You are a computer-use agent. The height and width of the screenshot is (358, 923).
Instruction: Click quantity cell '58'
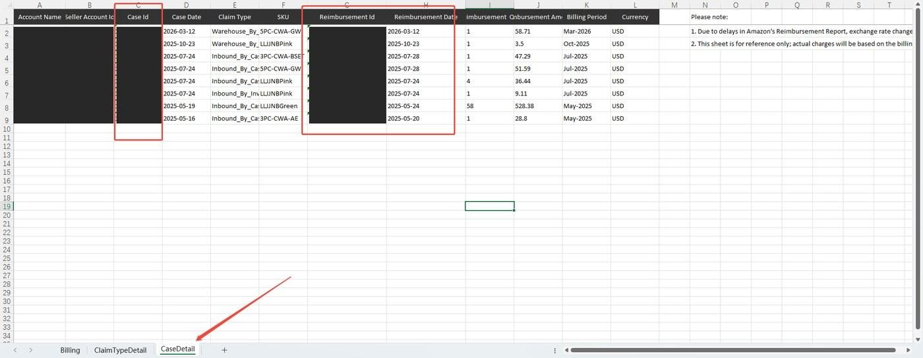pyautogui.click(x=490, y=106)
